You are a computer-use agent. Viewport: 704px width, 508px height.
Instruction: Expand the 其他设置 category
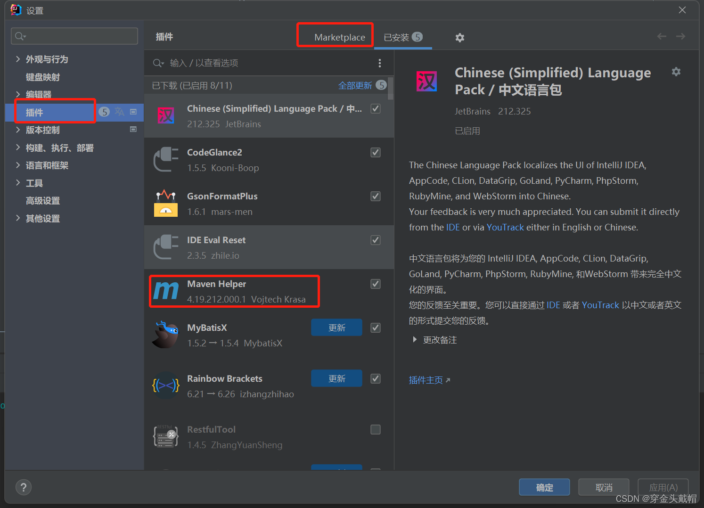tap(17, 218)
